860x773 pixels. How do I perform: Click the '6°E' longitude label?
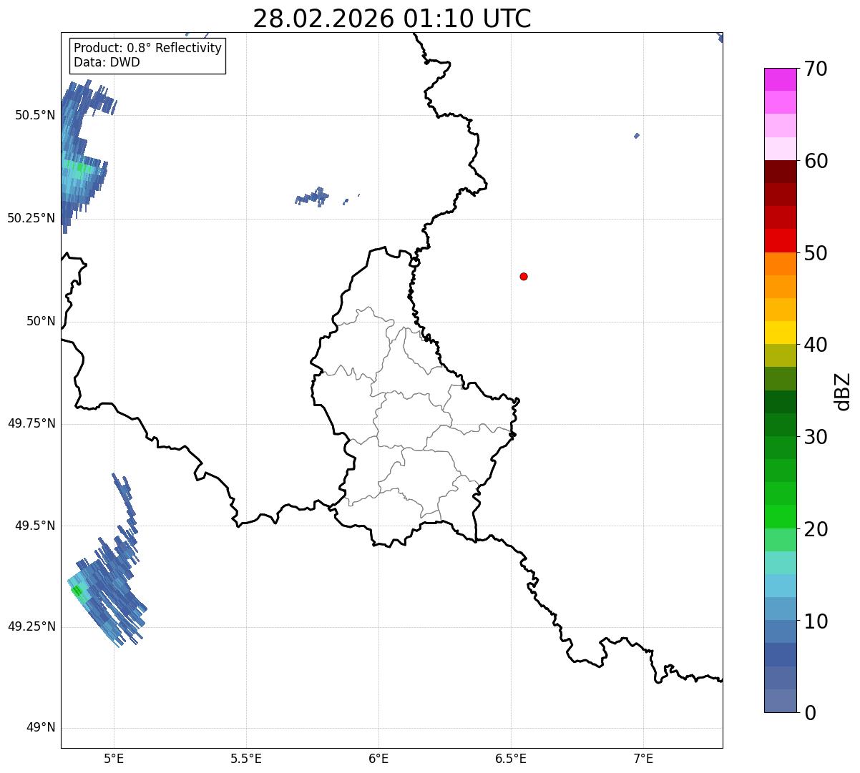coord(378,758)
